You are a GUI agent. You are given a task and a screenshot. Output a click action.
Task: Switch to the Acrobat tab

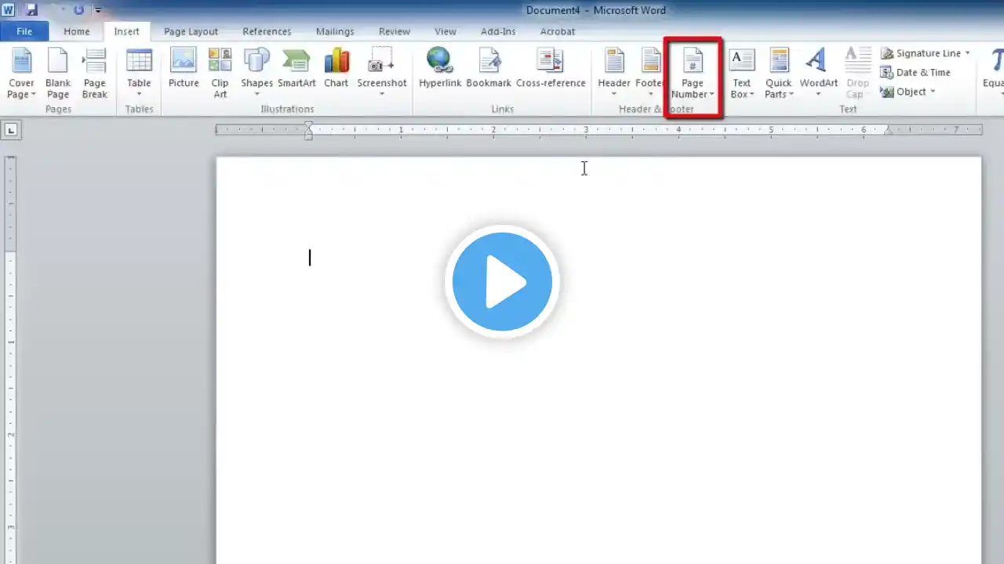point(558,31)
